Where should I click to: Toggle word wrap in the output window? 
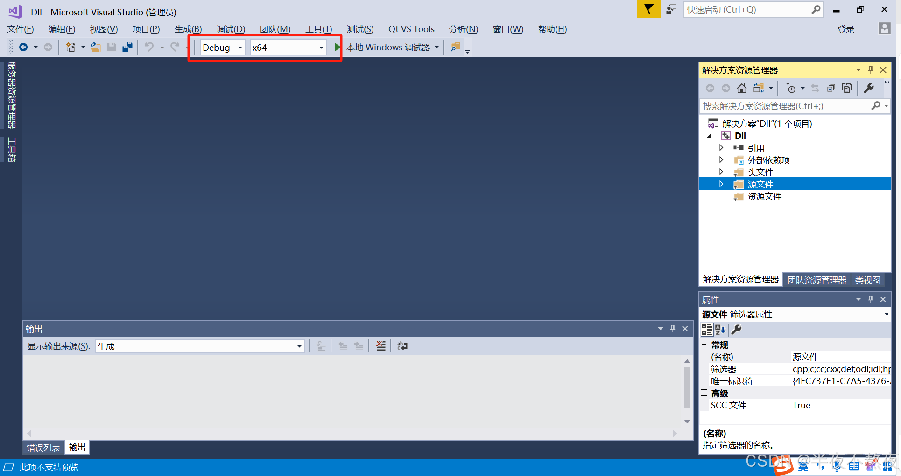(402, 345)
